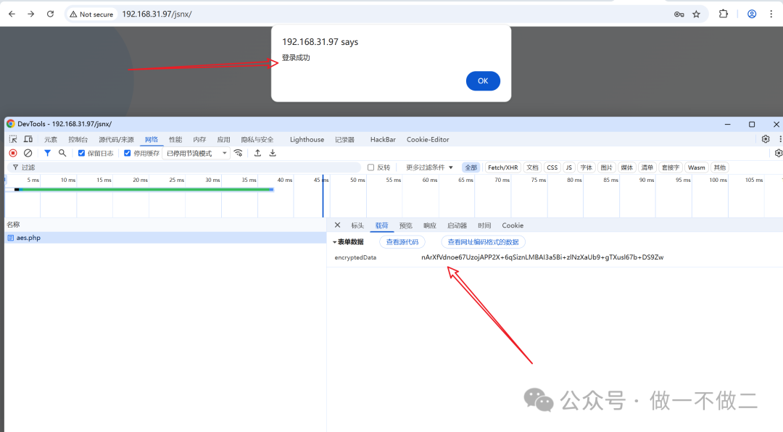Select the 媒体 request type filter
The height and width of the screenshot is (432, 783).
(626, 167)
